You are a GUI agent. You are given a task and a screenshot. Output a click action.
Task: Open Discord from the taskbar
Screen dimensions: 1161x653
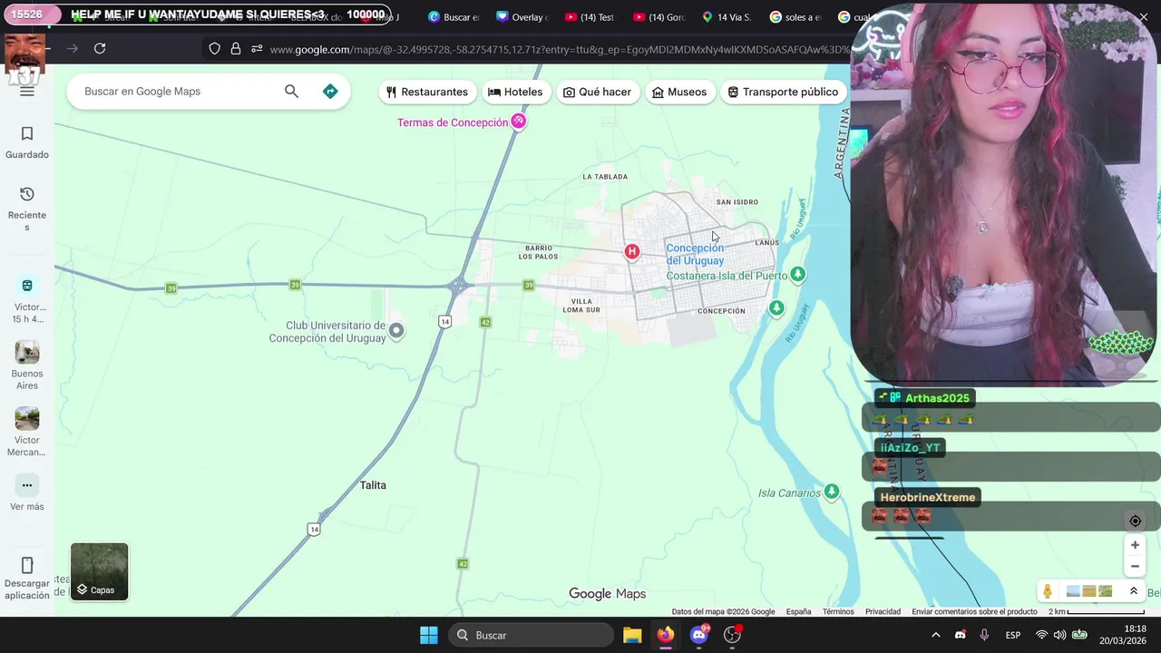point(699,635)
